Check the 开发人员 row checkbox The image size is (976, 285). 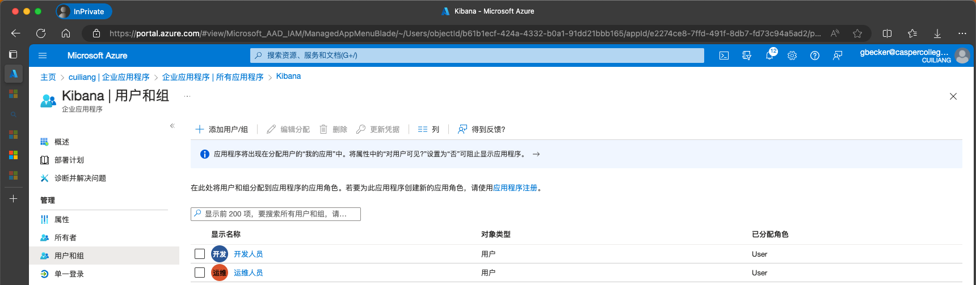click(x=200, y=254)
